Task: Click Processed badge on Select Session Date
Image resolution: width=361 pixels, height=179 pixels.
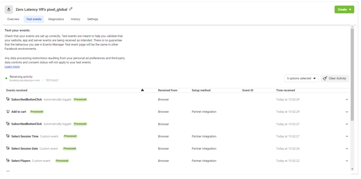Action: coord(70,148)
